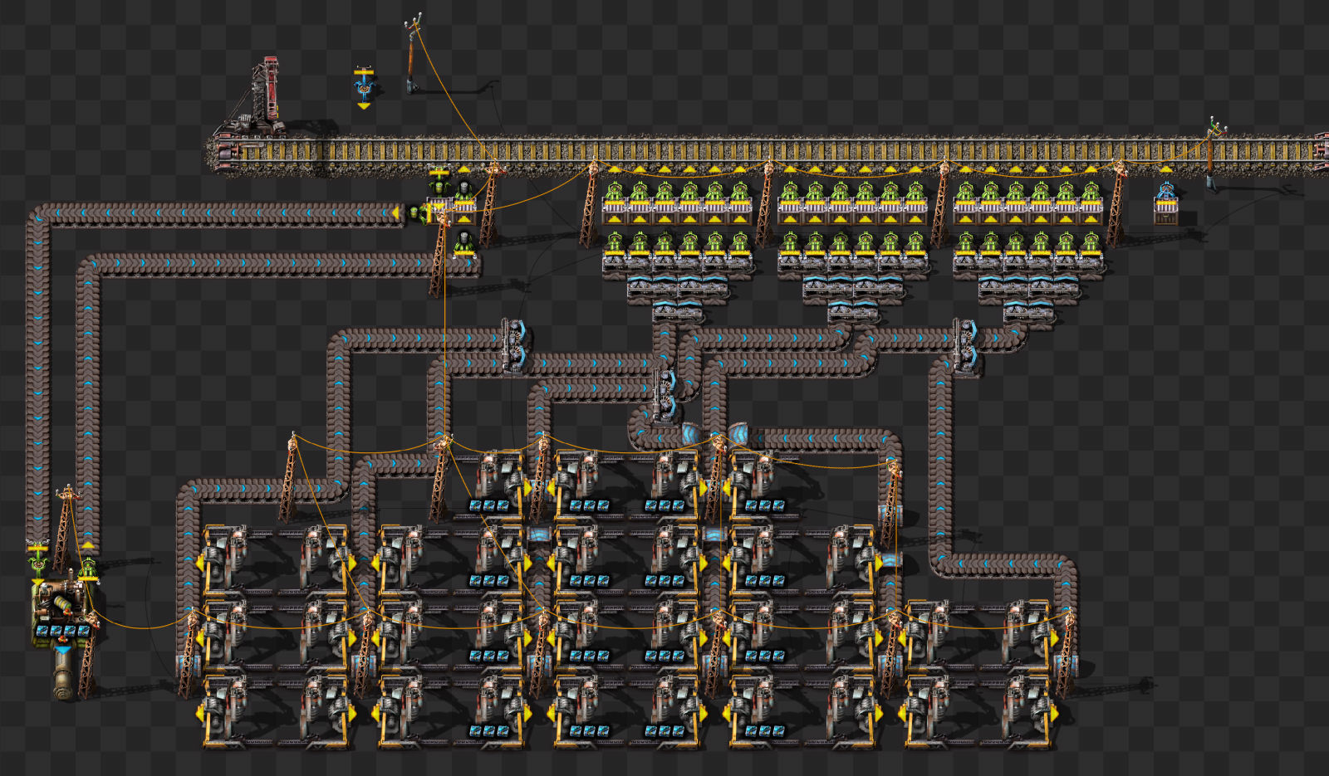Select the inserter above the chemical plant's right side
This screenshot has width=1329, height=776.
(x=88, y=569)
